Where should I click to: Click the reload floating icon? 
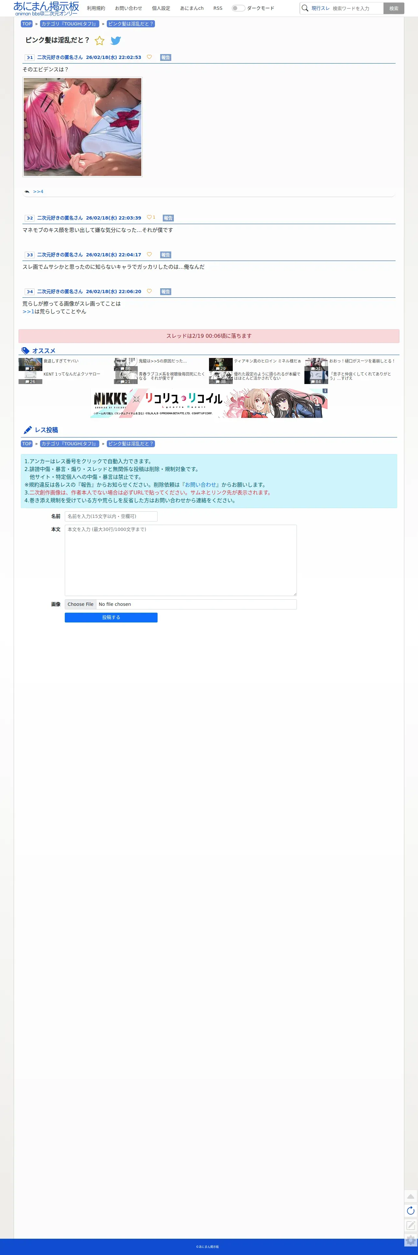(x=411, y=1211)
